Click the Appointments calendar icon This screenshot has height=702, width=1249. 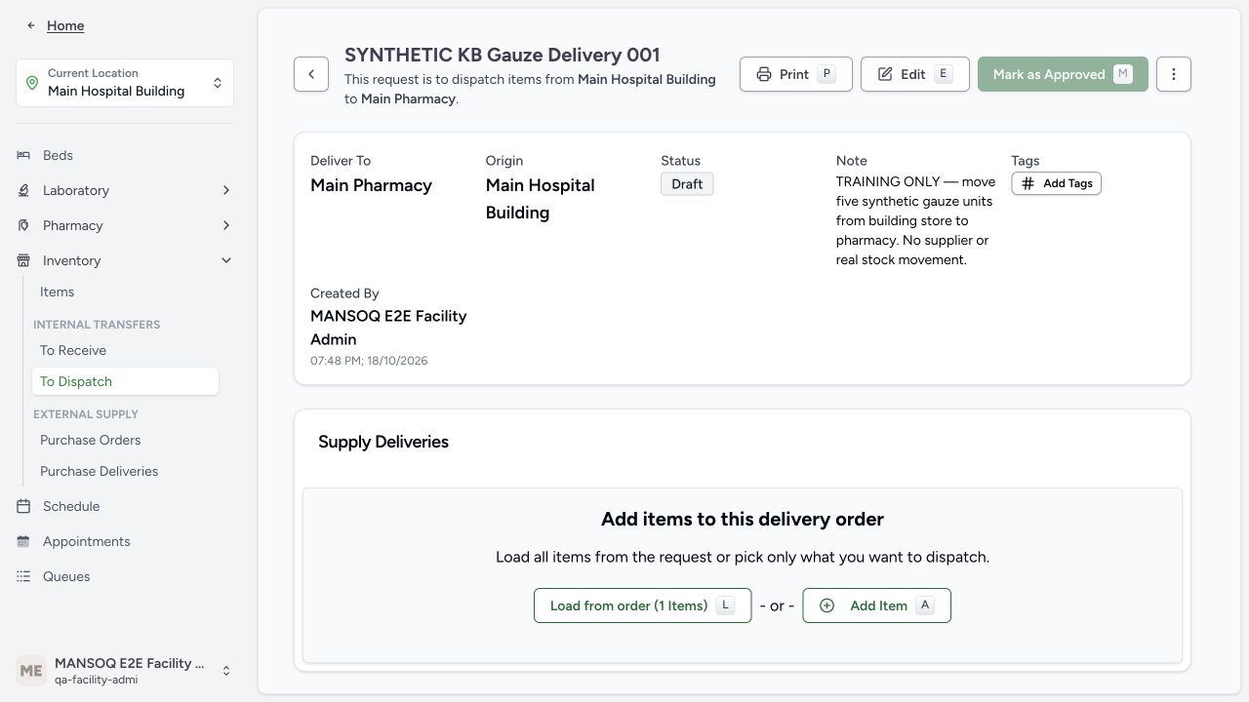click(x=23, y=541)
